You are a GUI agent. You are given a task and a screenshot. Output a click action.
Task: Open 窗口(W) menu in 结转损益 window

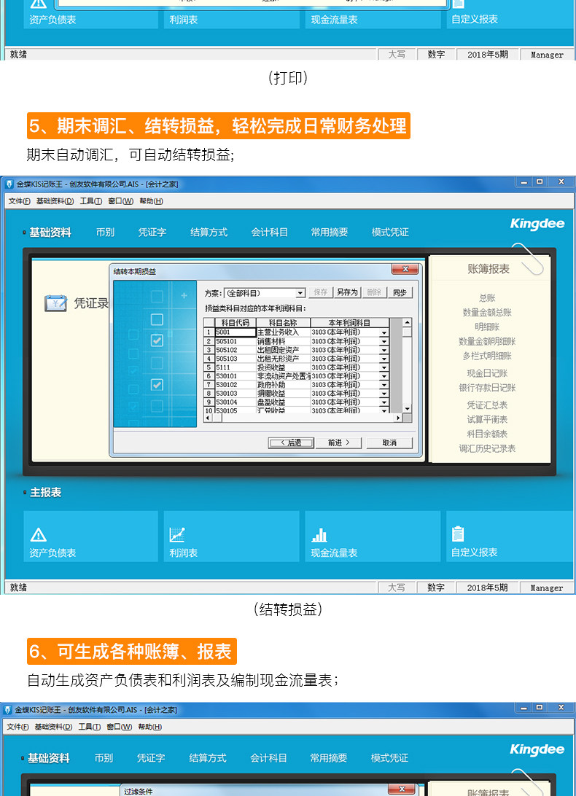121,201
